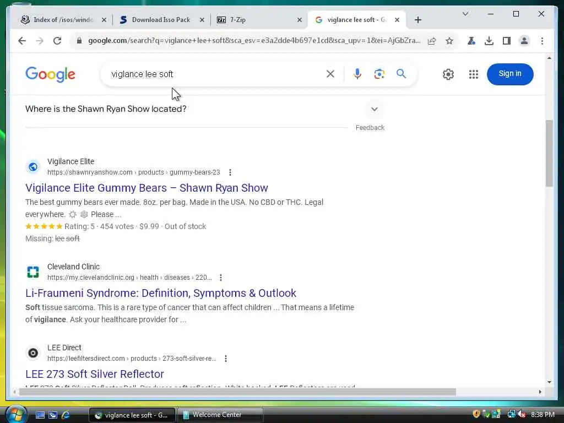Image resolution: width=564 pixels, height=423 pixels.
Task: Click the magnifying glass search button
Action: (x=401, y=74)
